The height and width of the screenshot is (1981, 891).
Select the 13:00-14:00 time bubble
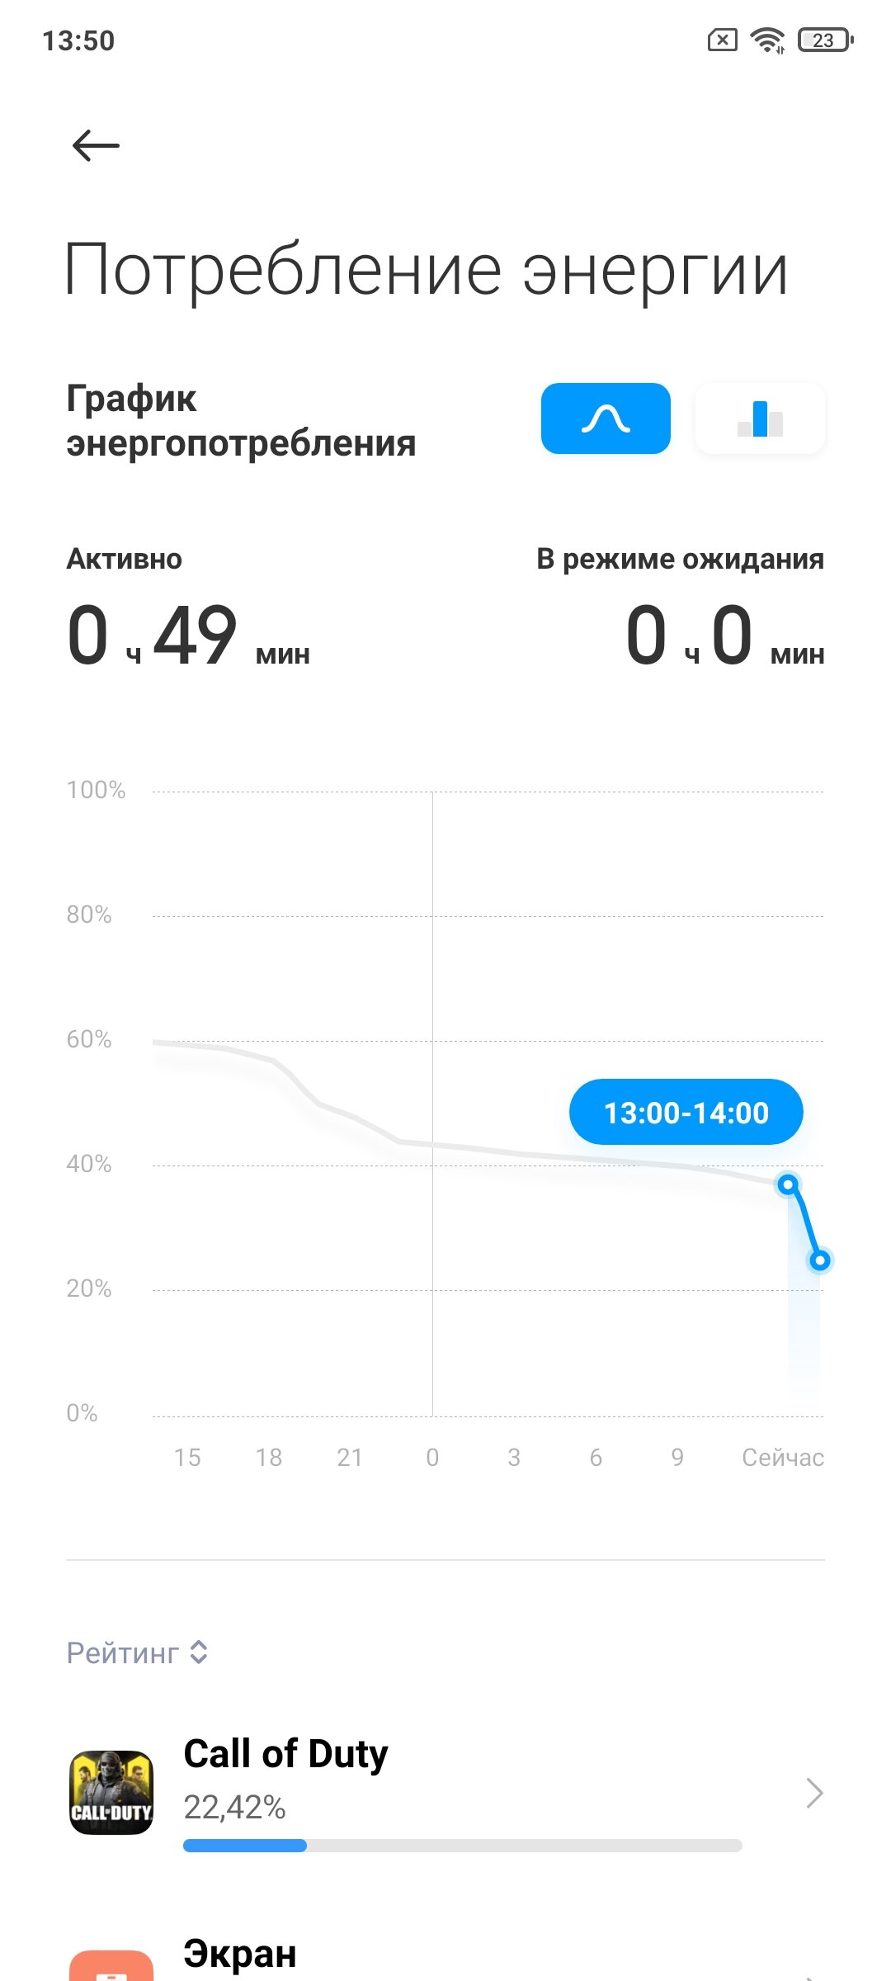686,1112
